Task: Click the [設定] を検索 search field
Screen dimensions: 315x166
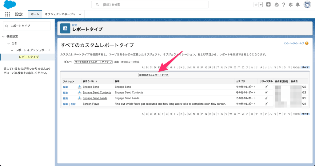Action: point(150,5)
